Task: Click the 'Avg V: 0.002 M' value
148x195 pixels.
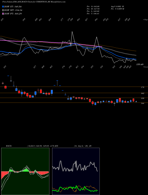Action: point(117,6)
